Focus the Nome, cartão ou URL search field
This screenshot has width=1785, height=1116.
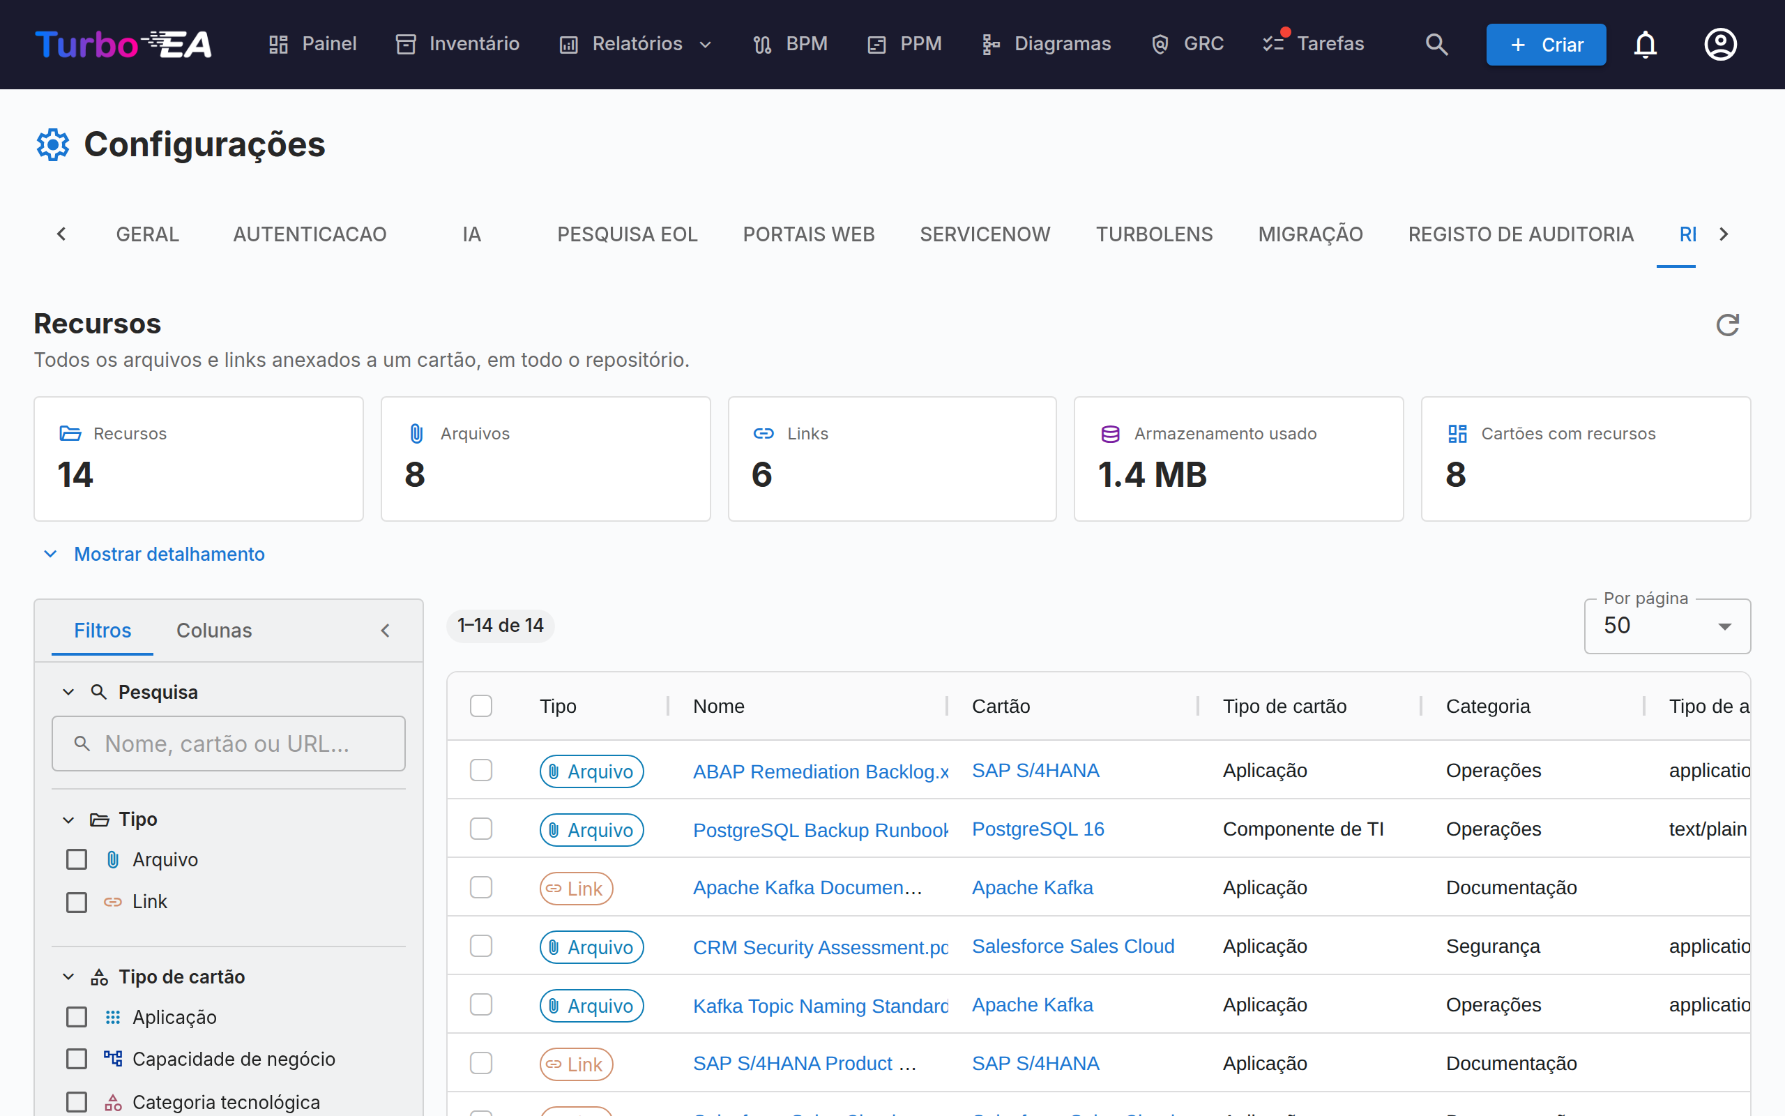click(229, 744)
